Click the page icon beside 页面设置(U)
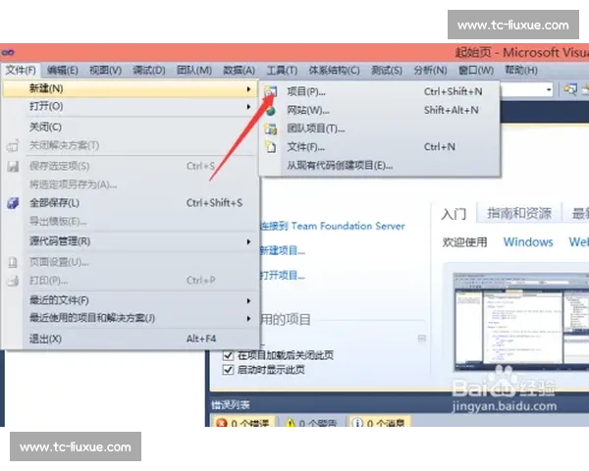 13,262
